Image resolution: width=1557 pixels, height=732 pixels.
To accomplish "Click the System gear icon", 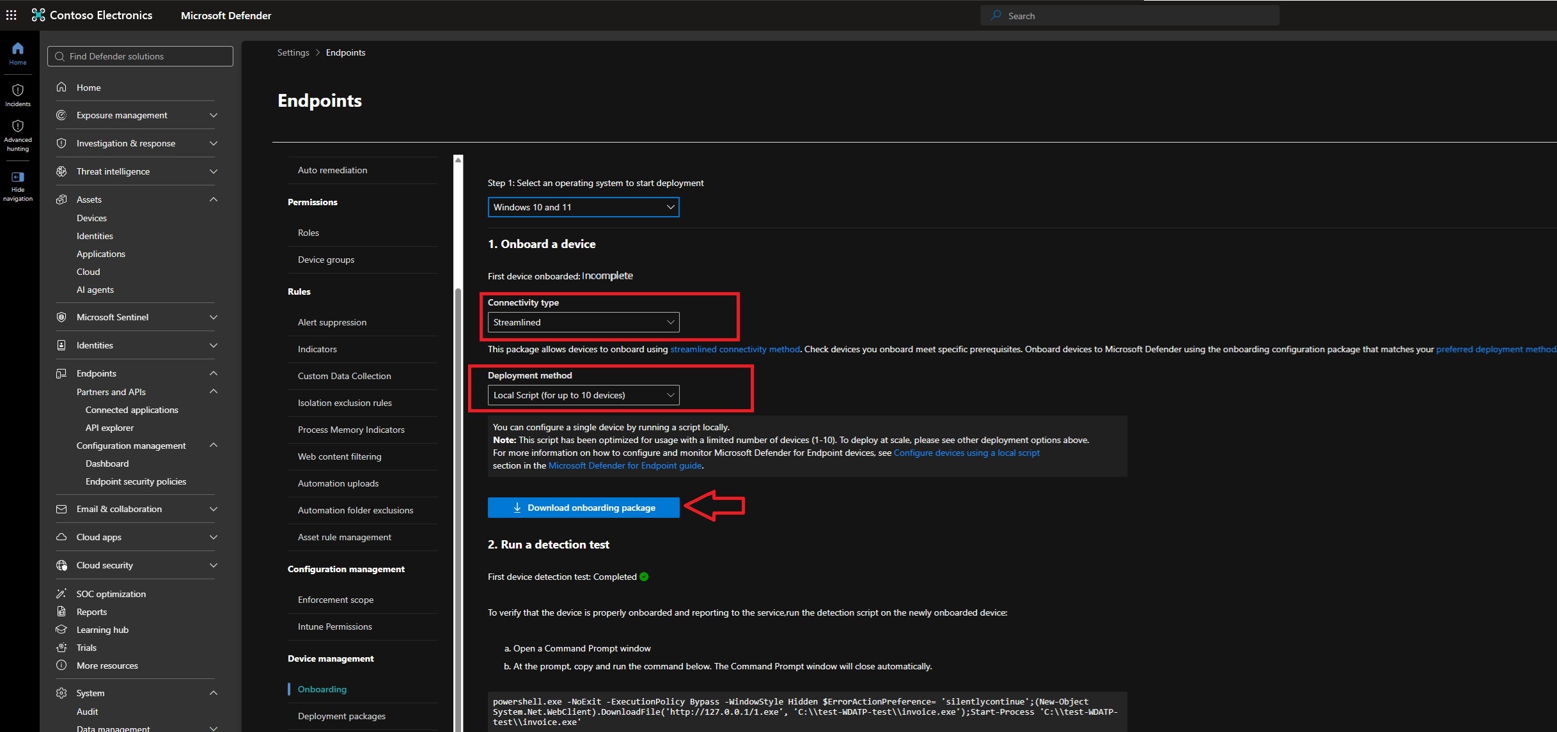I will pyautogui.click(x=61, y=693).
